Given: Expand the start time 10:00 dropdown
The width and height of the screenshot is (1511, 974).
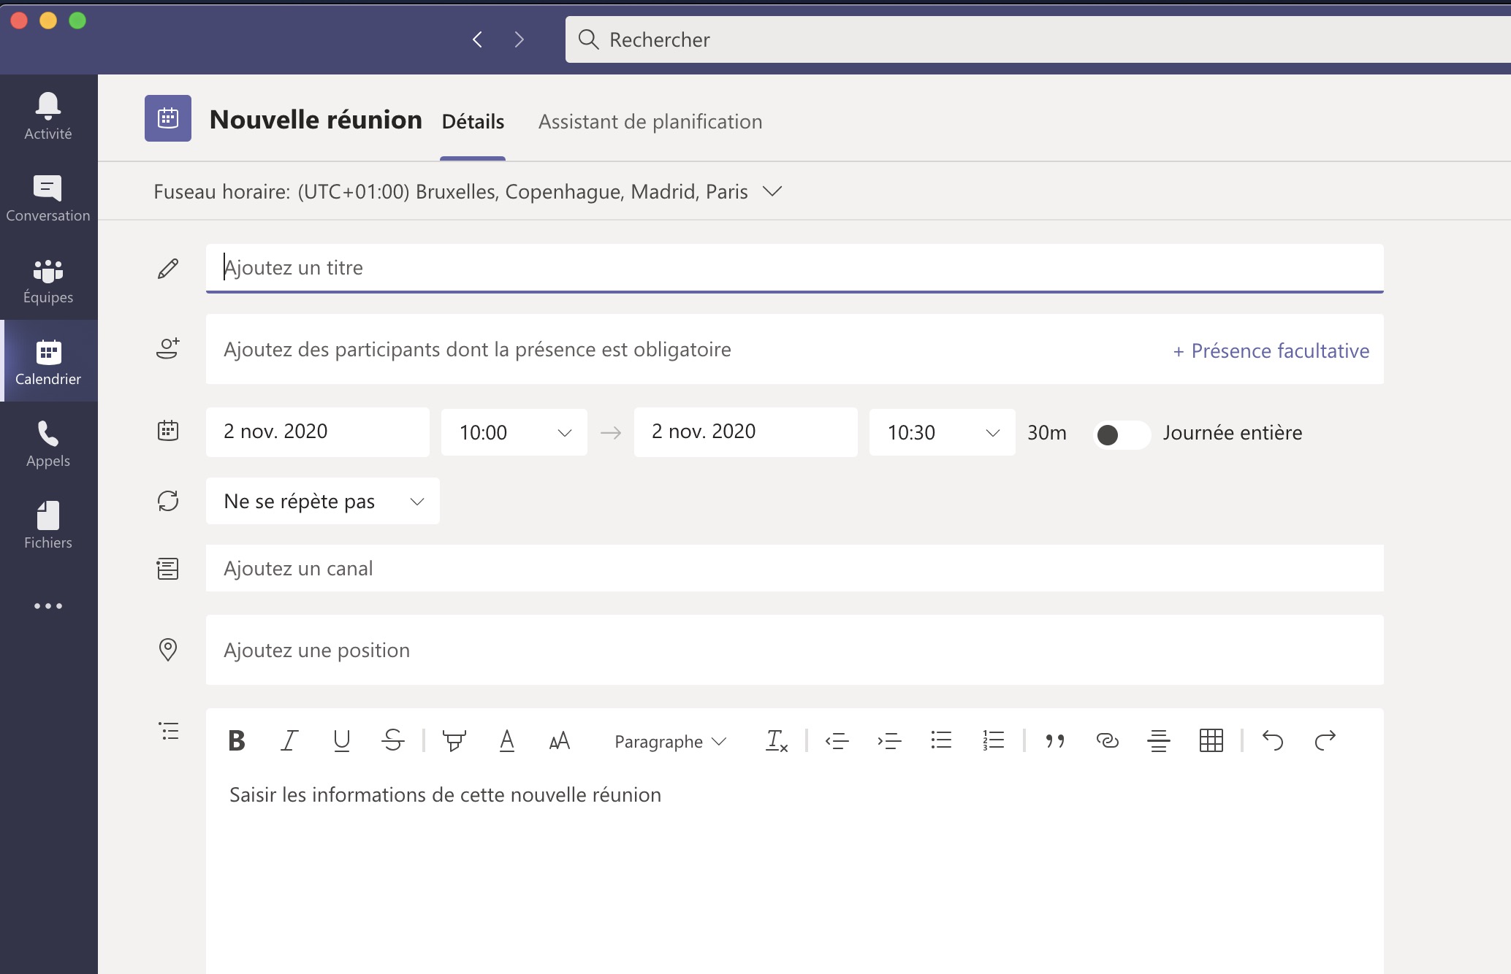Looking at the screenshot, I should [563, 433].
